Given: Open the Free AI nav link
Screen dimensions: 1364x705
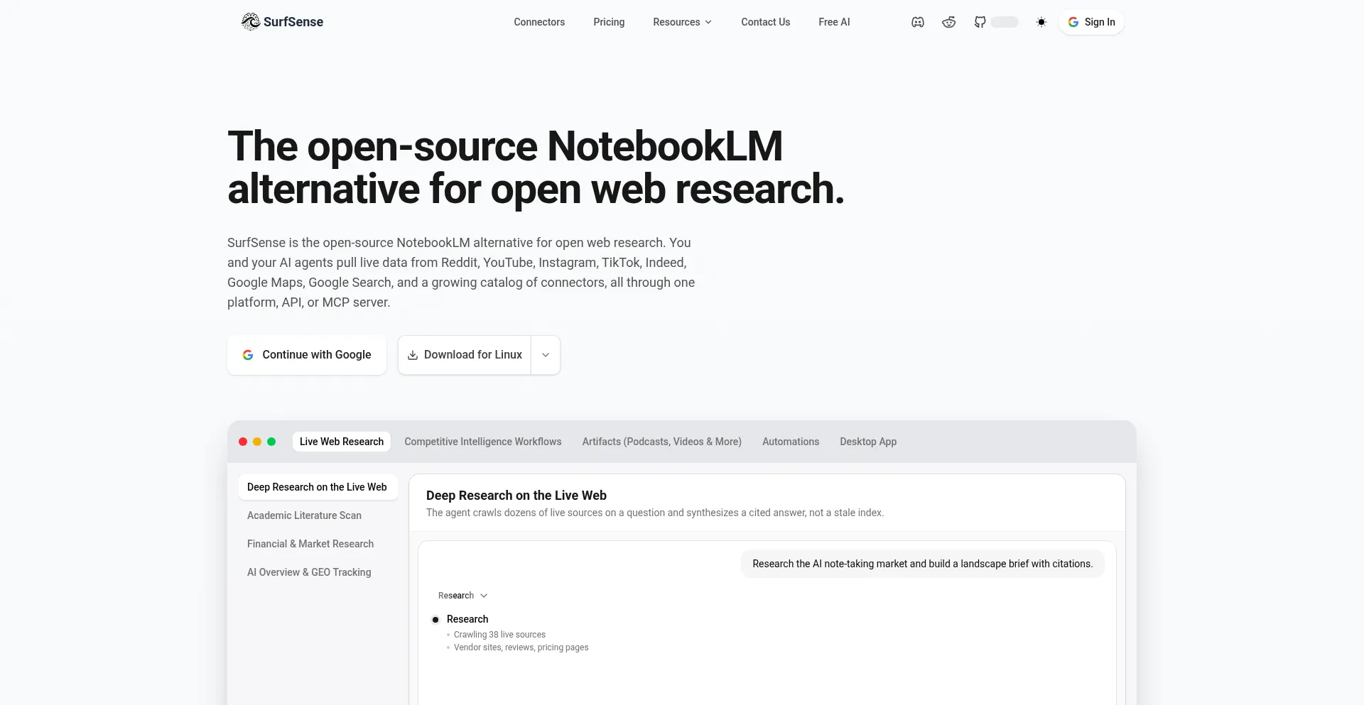Looking at the screenshot, I should coord(834,22).
